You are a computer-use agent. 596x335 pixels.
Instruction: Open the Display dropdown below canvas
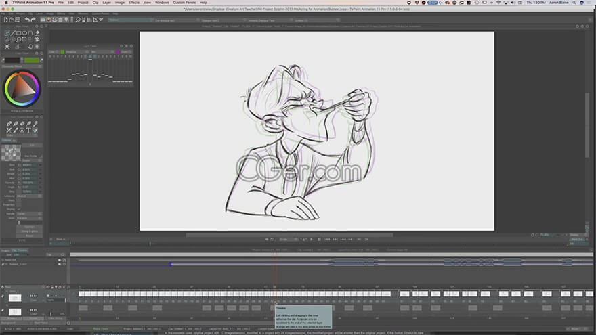tap(578, 235)
